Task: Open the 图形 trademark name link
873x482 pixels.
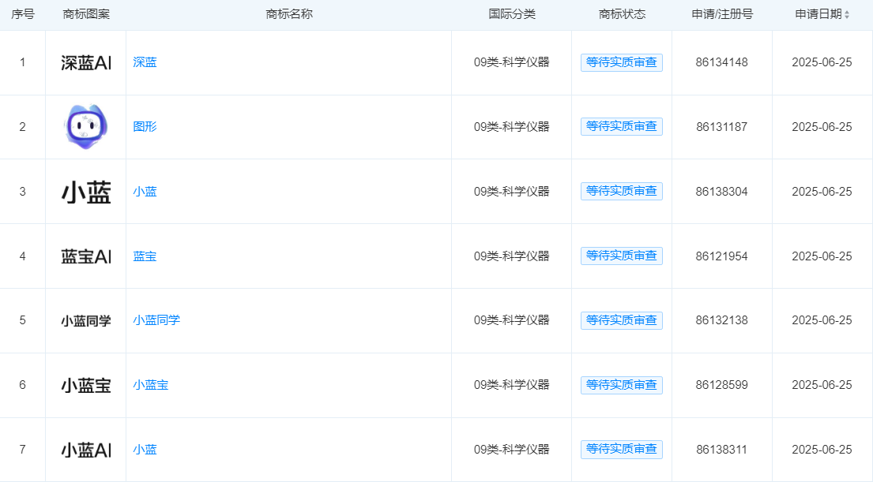Action: 145,127
